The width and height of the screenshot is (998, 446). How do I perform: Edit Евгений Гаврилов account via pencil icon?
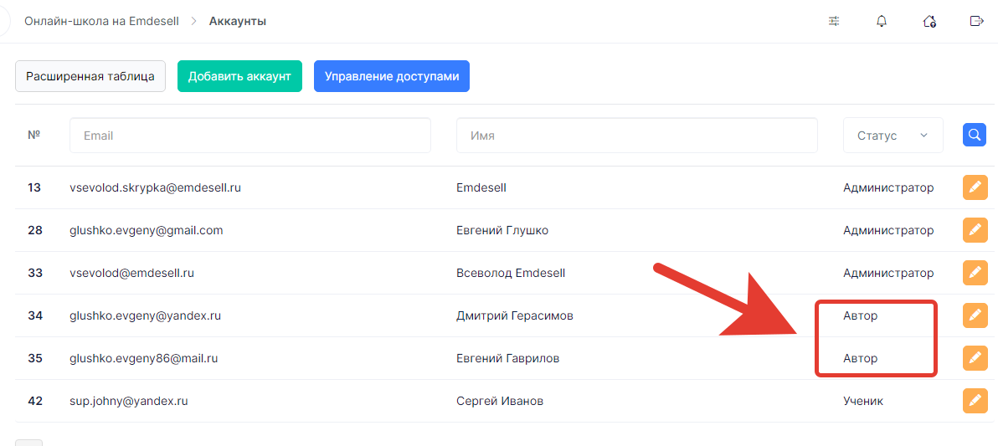[974, 358]
